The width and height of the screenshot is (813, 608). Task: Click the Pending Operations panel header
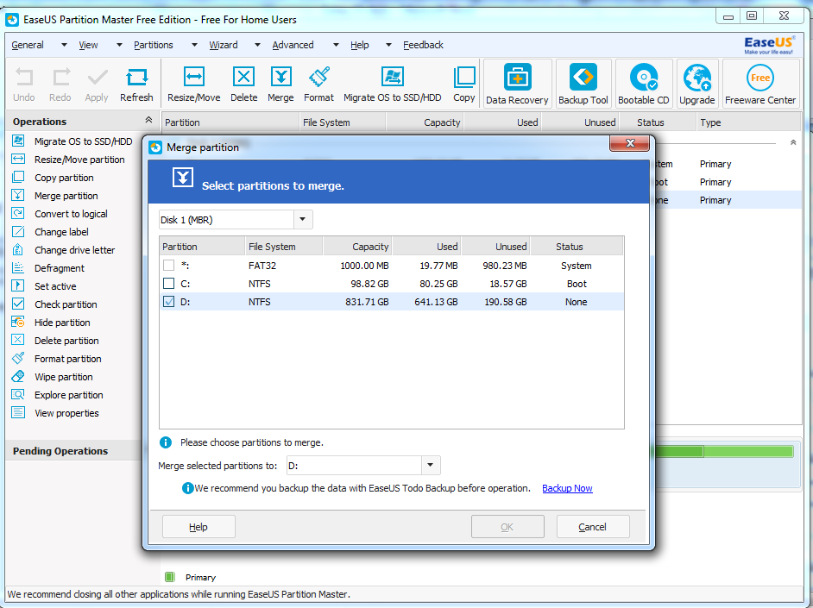tap(73, 450)
